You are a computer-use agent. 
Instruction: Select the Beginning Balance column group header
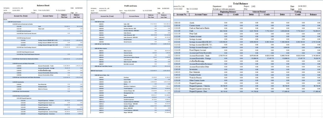pyautogui.click(x=228, y=12)
